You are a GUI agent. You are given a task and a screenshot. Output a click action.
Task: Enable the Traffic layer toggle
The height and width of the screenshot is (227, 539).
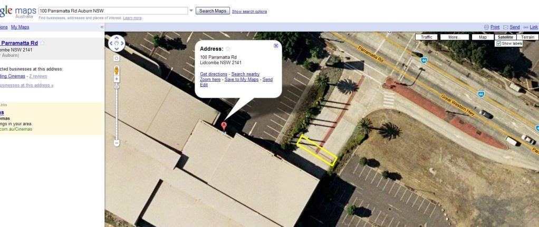[x=426, y=37]
